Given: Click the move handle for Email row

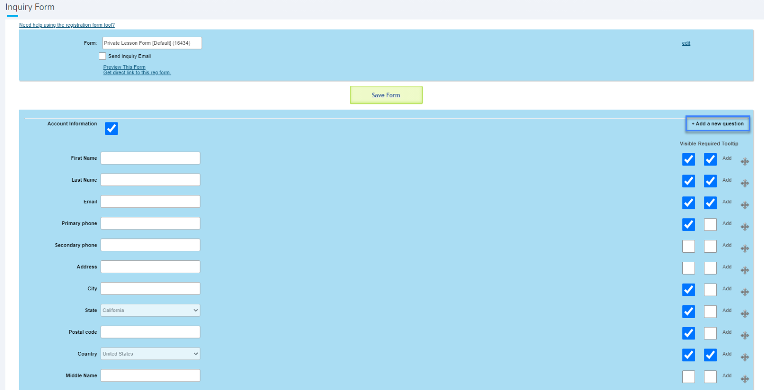Looking at the screenshot, I should (x=745, y=205).
